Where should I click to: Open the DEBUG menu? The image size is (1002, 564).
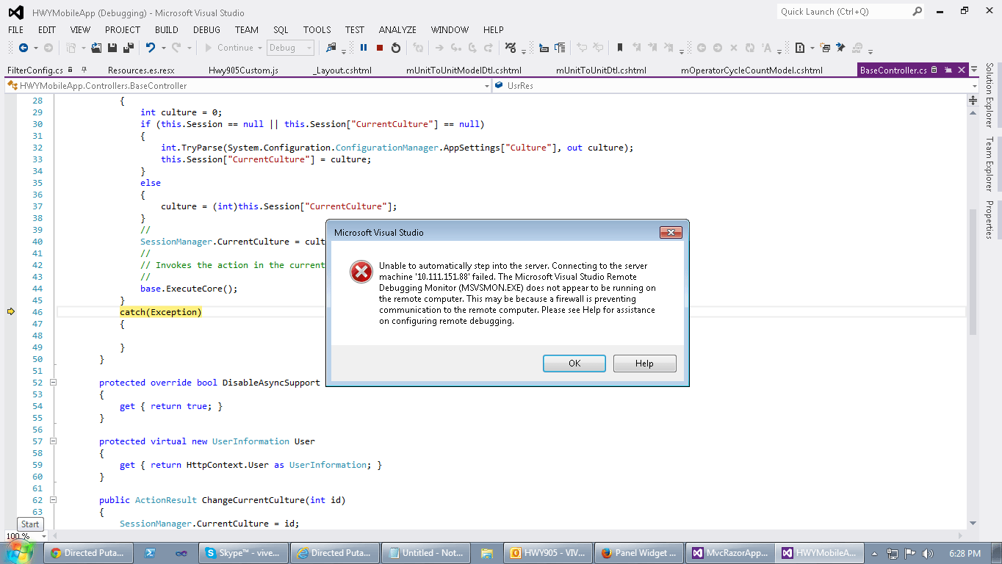click(x=206, y=30)
